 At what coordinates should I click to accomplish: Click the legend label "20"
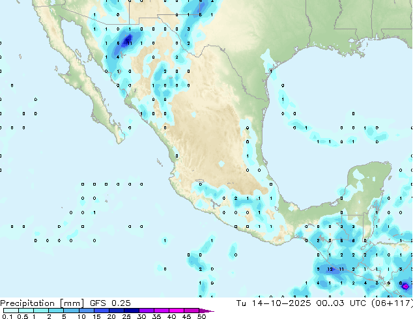pos(111,316)
